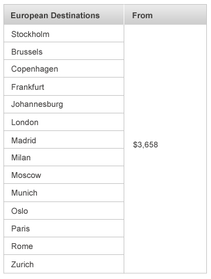
Task: Click the word Destinations in the header
Action: coord(75,15)
